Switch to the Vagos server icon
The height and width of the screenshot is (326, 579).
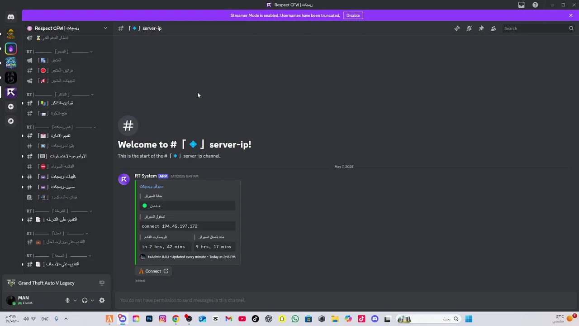pyautogui.click(x=11, y=34)
